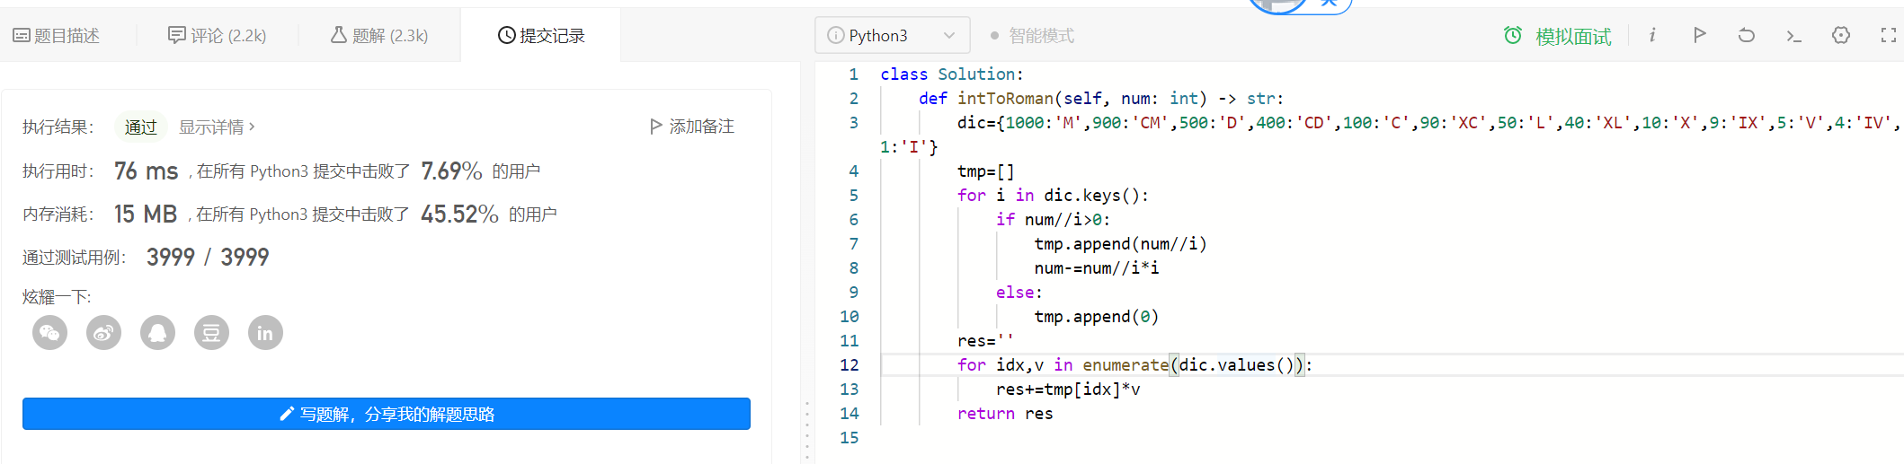Click the editor info "i" icon
Screen dimensions: 1904x464
(1652, 35)
